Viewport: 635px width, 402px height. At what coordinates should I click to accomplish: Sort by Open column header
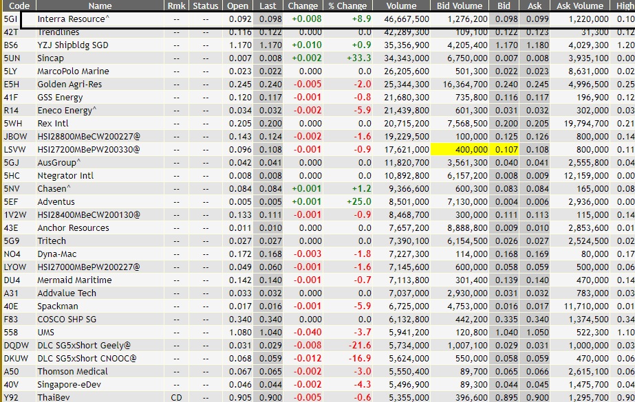click(237, 5)
